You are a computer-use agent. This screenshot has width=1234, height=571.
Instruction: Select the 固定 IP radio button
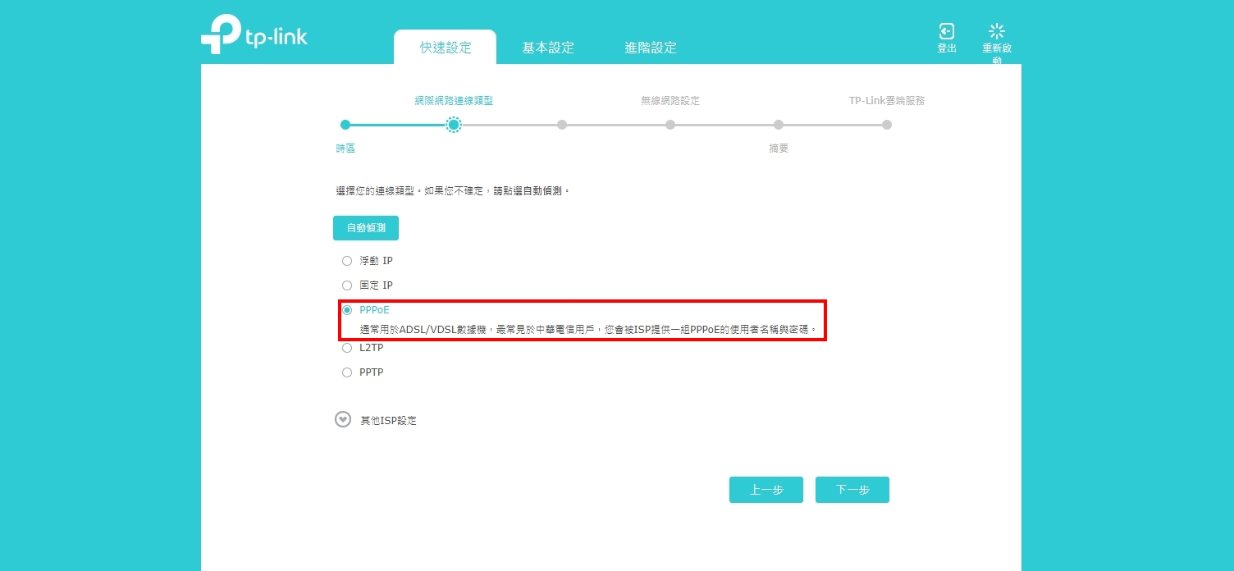[346, 285]
